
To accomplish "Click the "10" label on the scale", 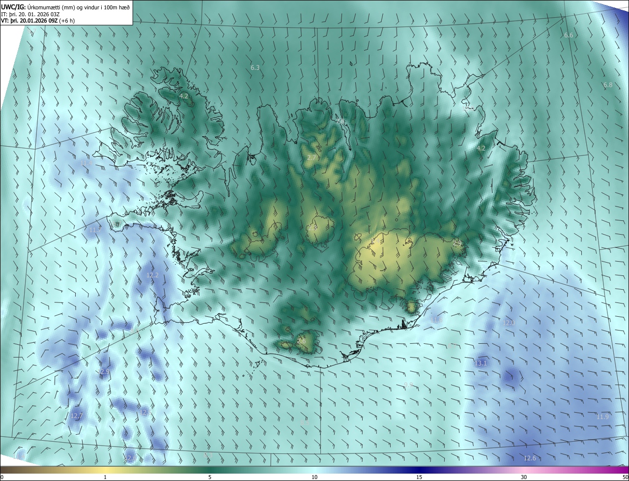I will [x=314, y=477].
